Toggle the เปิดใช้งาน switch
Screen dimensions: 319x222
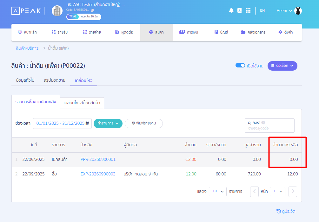(x=240, y=65)
